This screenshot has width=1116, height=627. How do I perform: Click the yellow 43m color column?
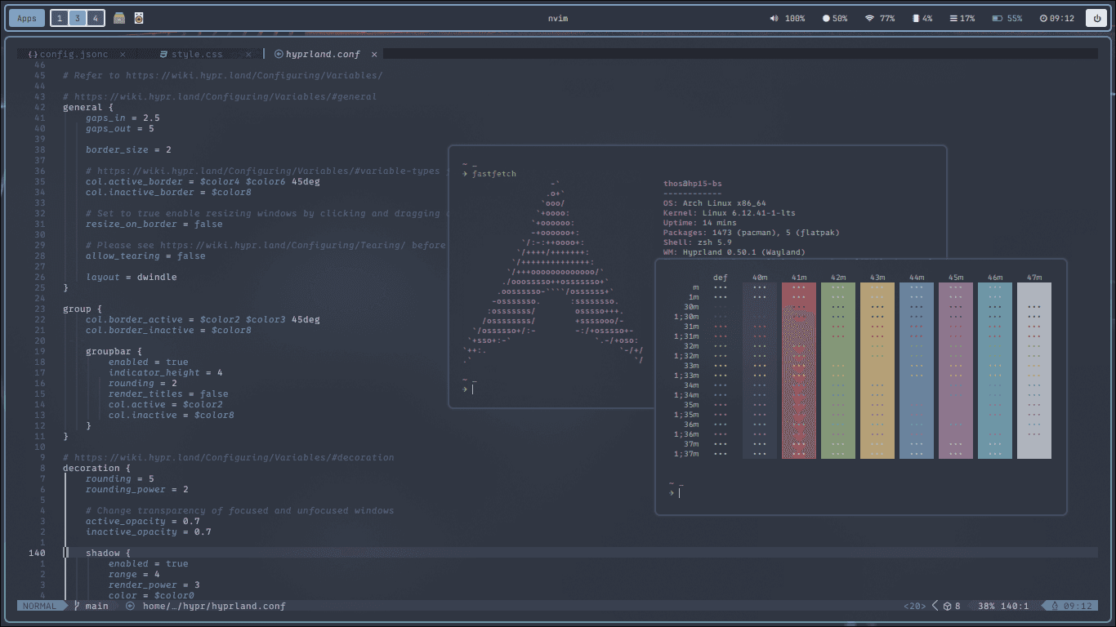coord(877,371)
